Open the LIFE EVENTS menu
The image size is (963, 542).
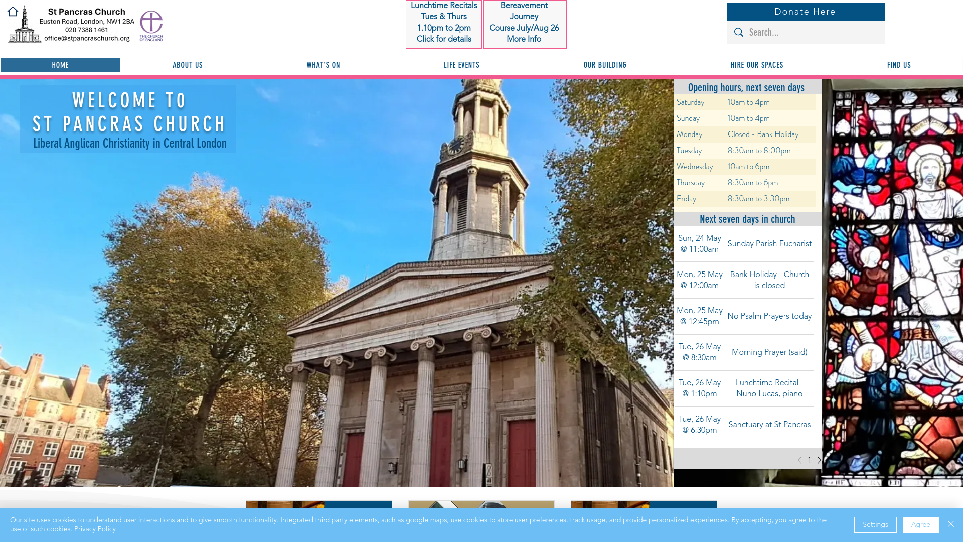[x=461, y=65]
